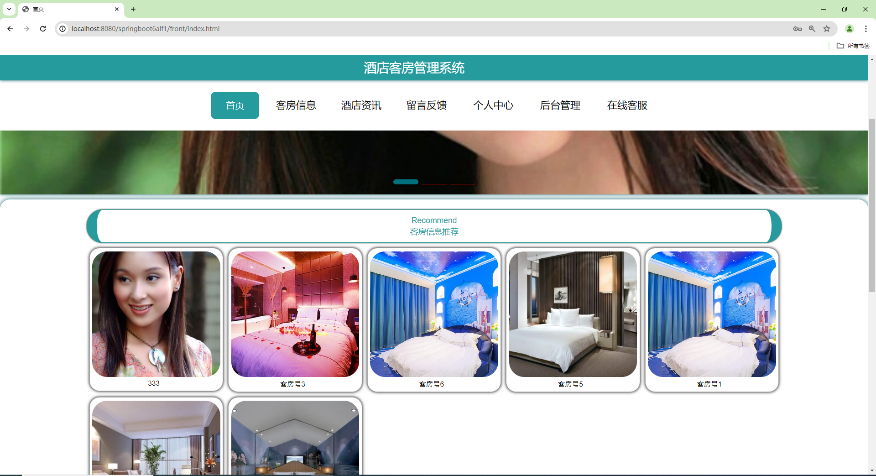The image size is (876, 476).
Task: Click the browser forward arrow icon
Action: [x=26, y=28]
